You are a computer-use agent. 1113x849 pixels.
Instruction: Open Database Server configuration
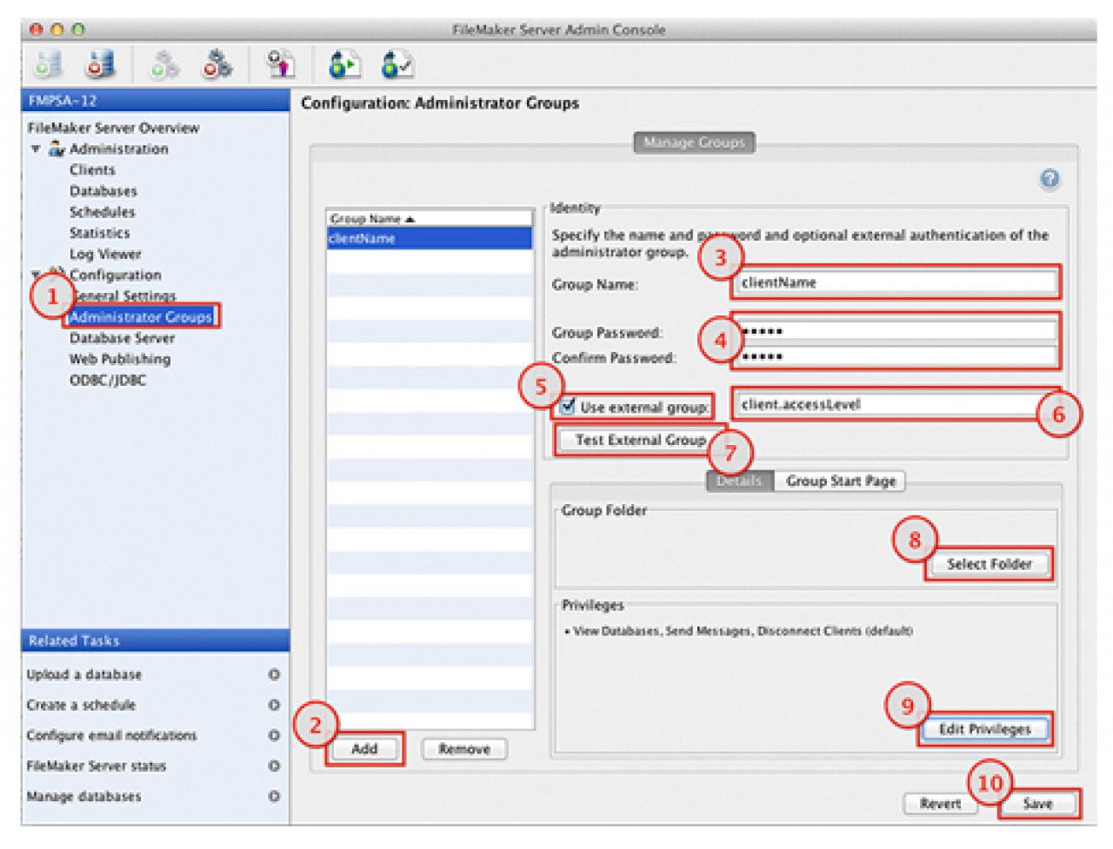(122, 338)
